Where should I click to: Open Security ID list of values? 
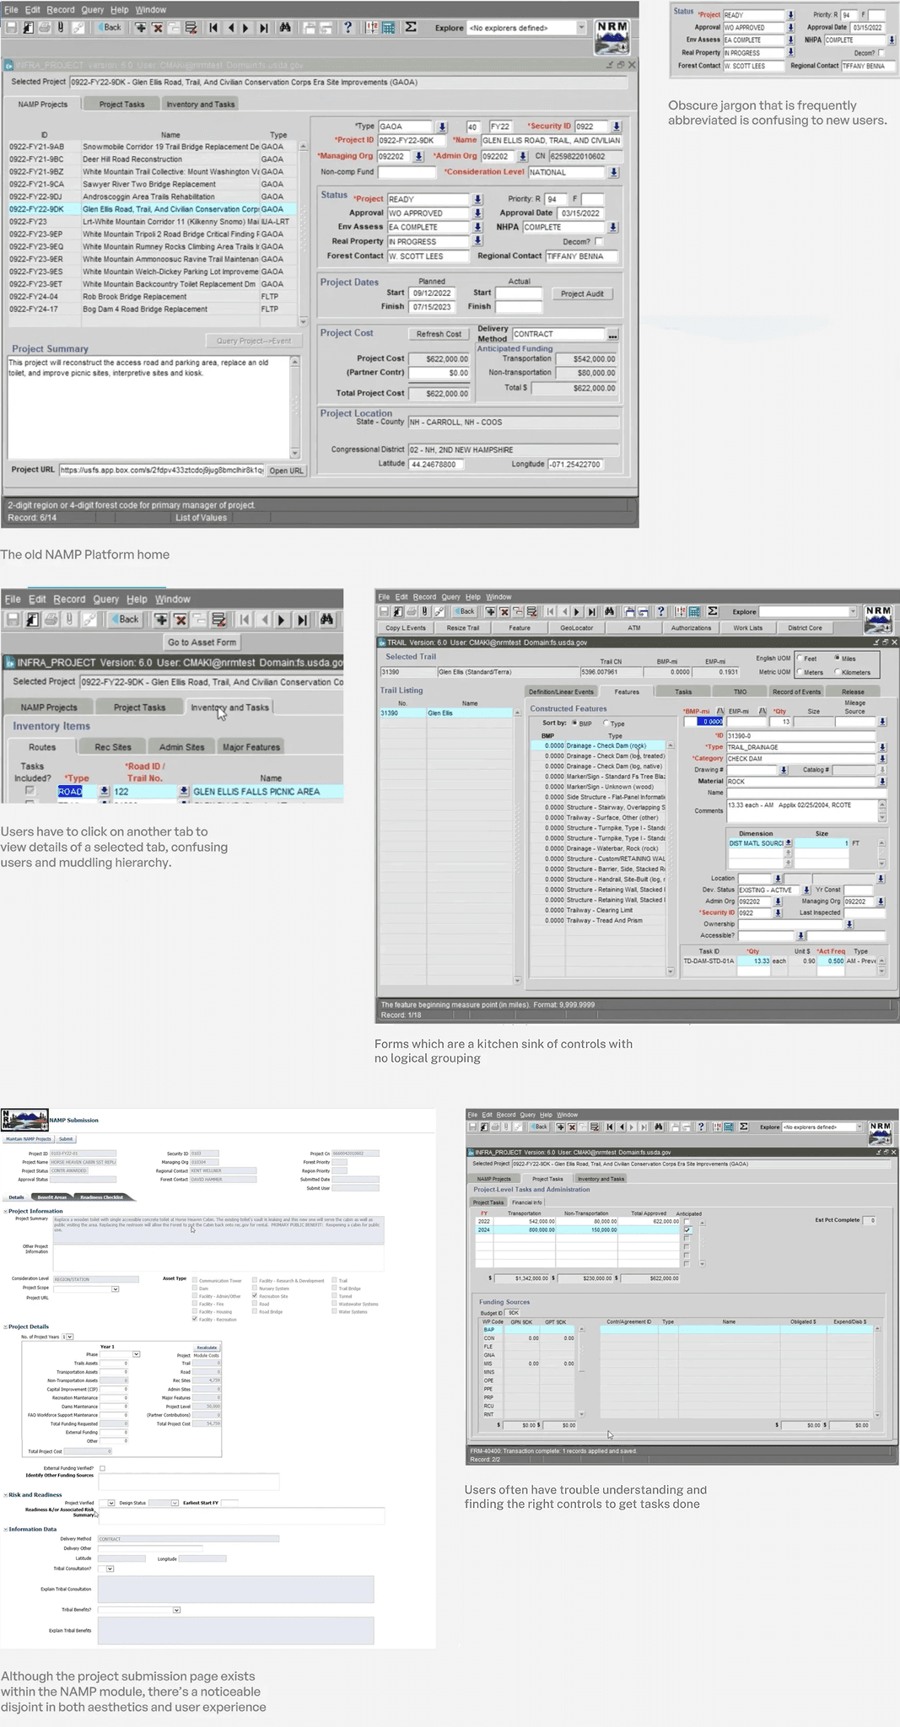point(617,126)
